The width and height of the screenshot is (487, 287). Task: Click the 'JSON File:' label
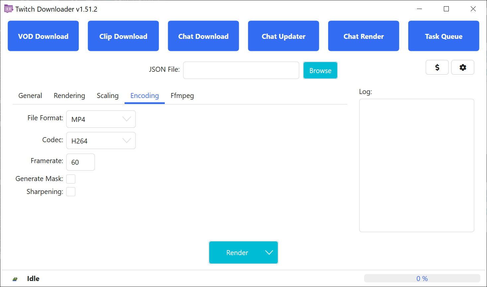(x=164, y=69)
